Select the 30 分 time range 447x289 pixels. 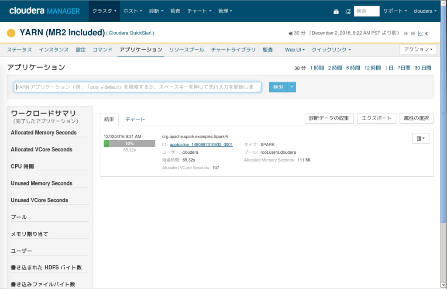click(x=300, y=68)
